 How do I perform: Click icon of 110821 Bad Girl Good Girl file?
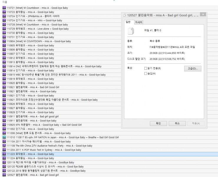point(4,87)
